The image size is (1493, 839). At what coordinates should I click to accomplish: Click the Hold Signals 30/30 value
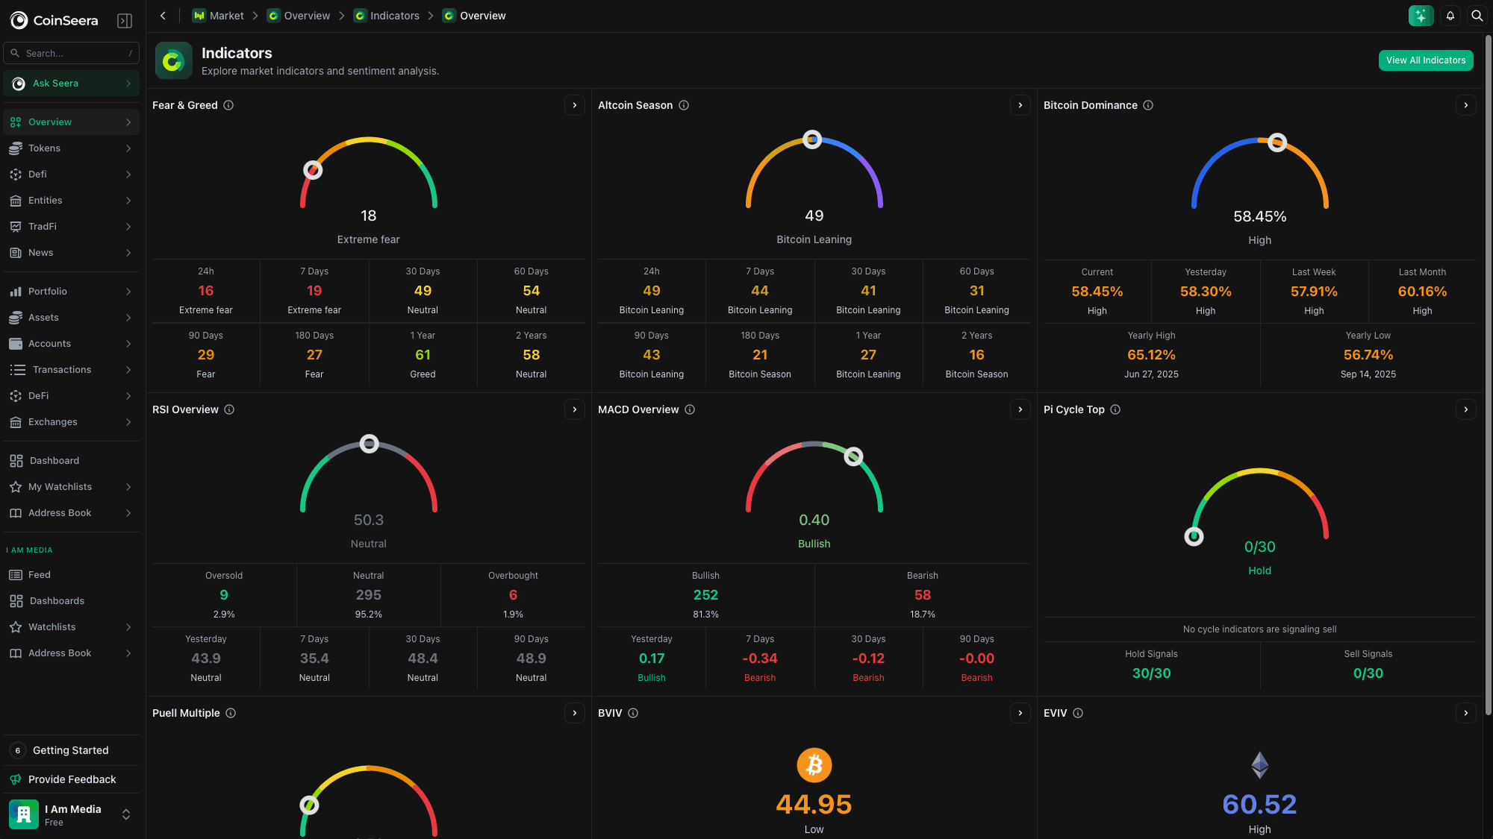click(x=1151, y=673)
